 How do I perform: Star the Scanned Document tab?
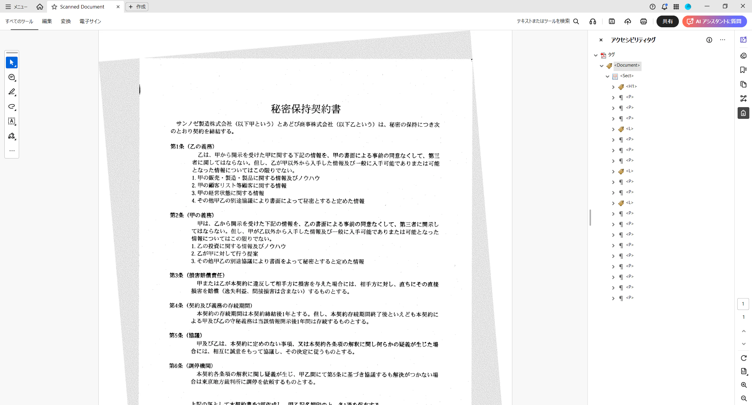pyautogui.click(x=54, y=7)
